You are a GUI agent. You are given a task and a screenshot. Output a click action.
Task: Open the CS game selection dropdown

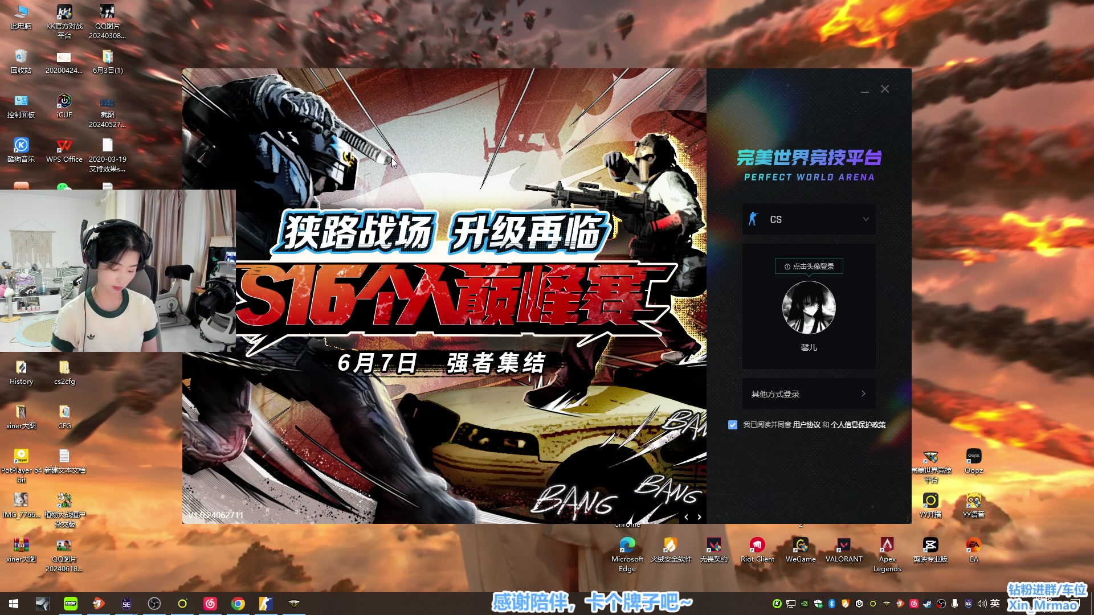809,219
